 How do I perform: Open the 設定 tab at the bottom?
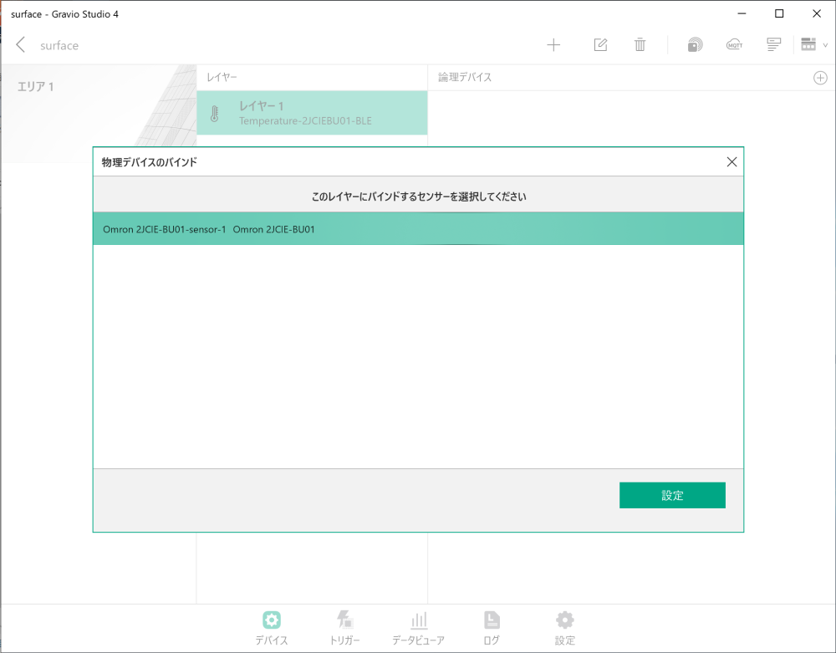point(564,628)
